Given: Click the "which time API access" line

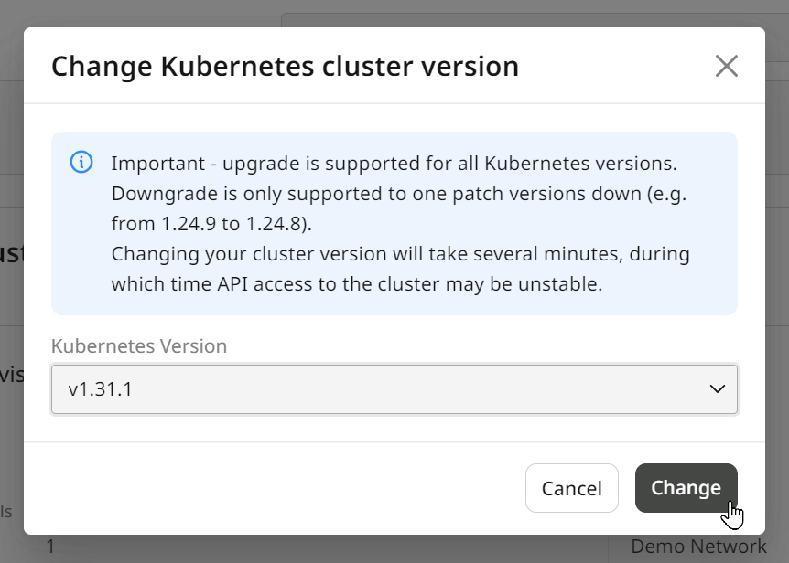Looking at the screenshot, I should coord(357,283).
